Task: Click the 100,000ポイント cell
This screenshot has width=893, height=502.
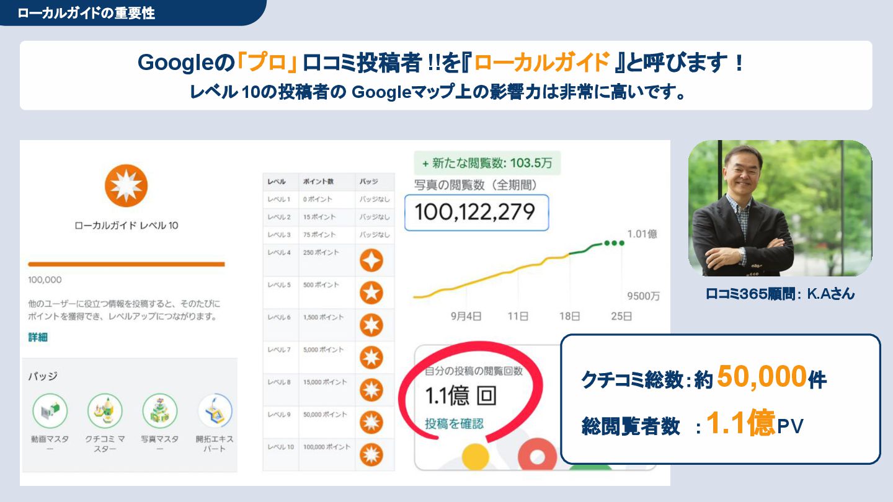Action: pyautogui.click(x=327, y=446)
